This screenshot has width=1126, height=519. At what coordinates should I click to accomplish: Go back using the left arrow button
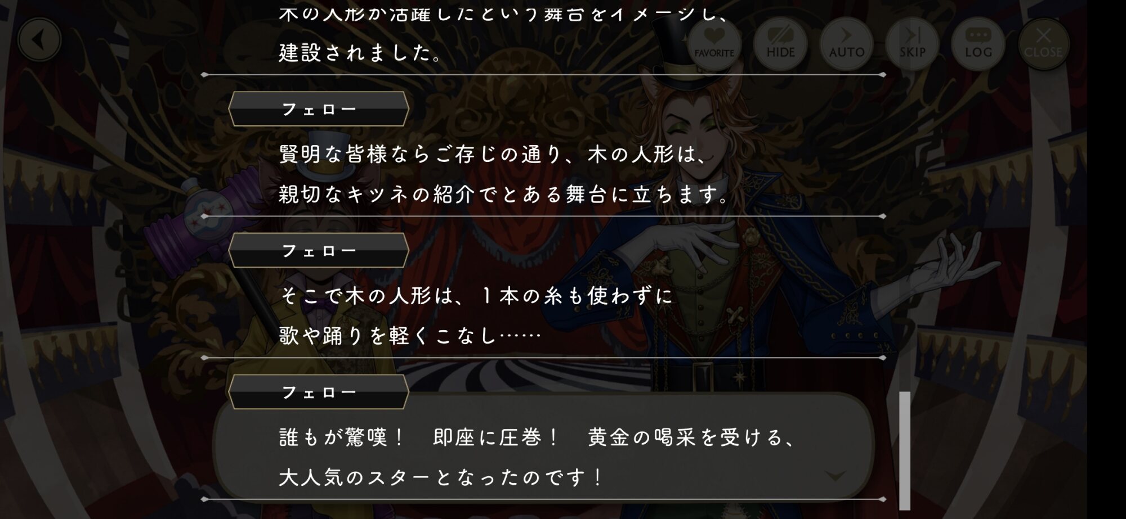tap(39, 40)
